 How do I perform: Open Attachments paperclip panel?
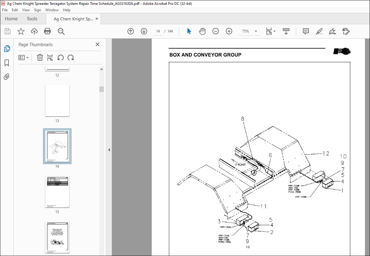click(x=7, y=77)
